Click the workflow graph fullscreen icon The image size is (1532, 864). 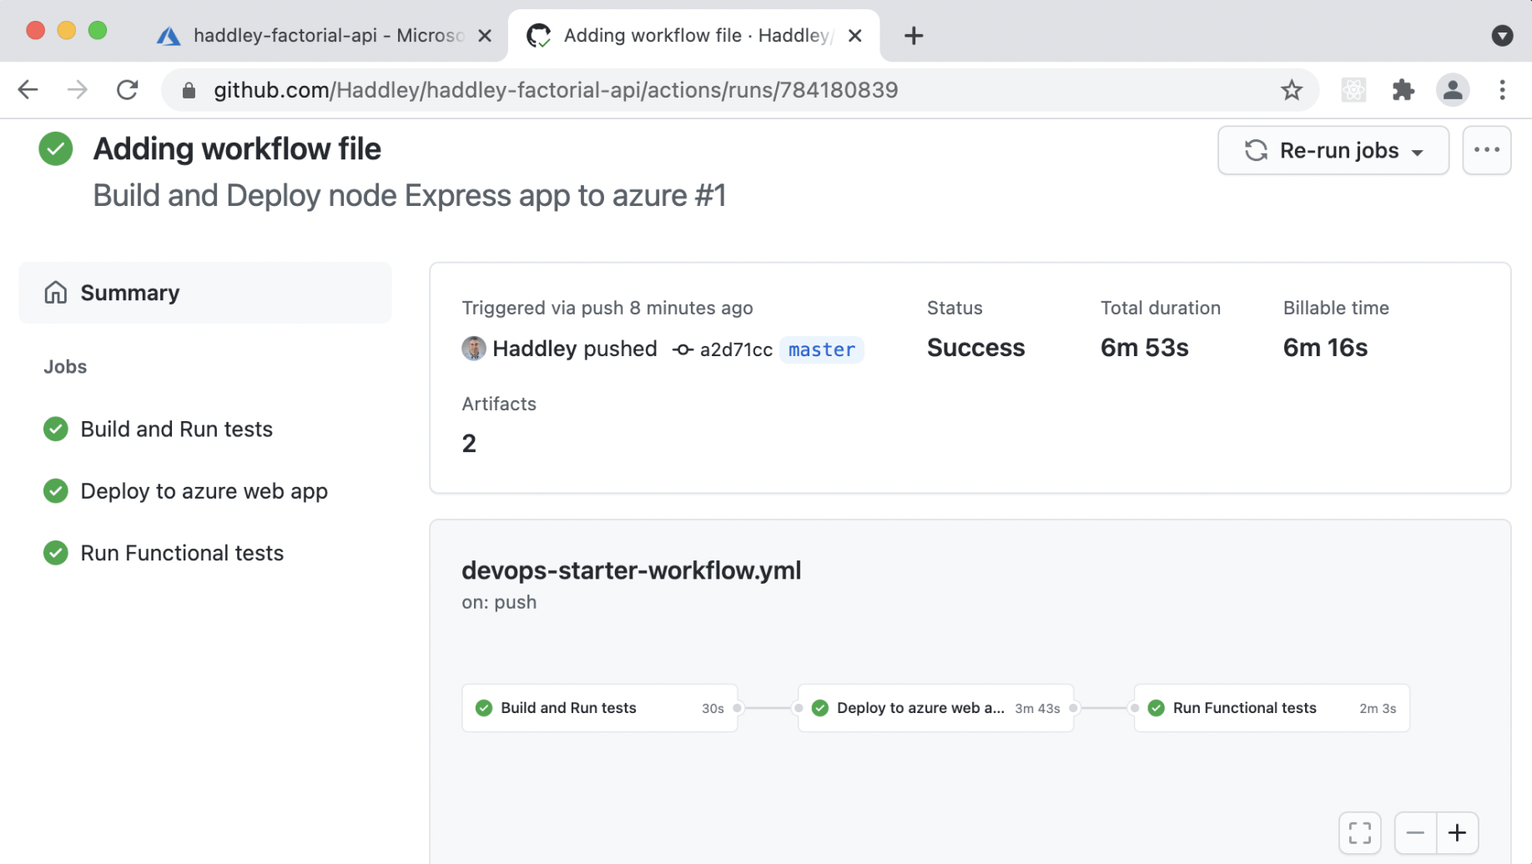(1359, 832)
